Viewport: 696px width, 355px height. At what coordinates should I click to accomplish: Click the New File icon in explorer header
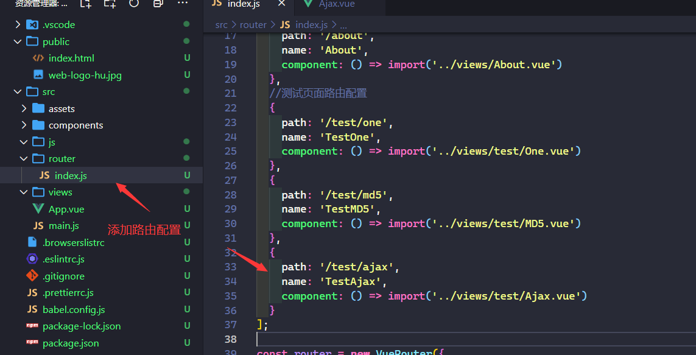coord(86,4)
